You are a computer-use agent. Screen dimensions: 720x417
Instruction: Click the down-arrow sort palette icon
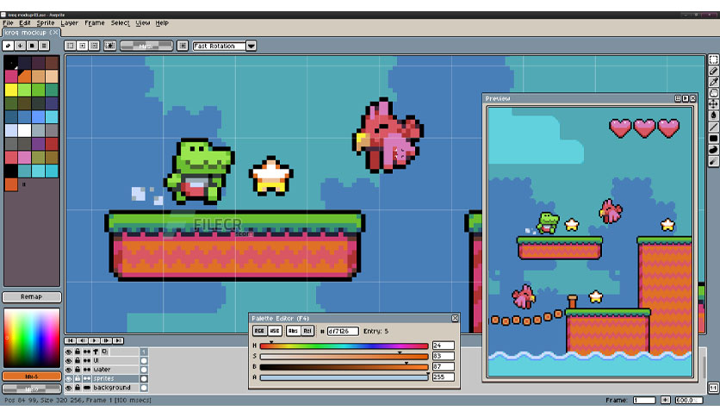pos(20,46)
